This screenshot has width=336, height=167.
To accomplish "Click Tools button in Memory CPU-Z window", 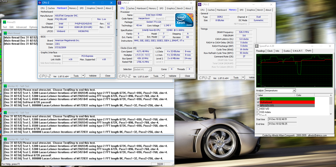I will pyautogui.click(x=236, y=77).
